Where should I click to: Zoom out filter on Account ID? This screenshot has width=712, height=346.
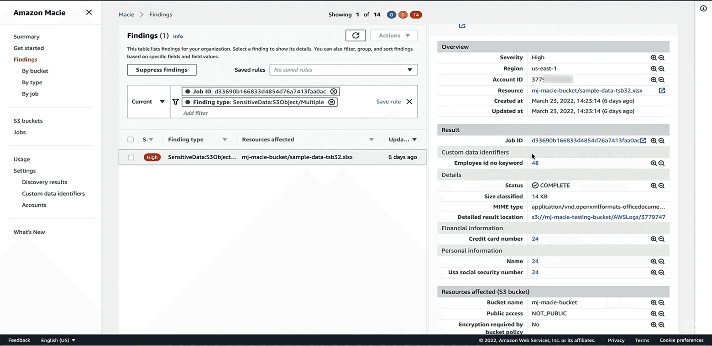(661, 80)
